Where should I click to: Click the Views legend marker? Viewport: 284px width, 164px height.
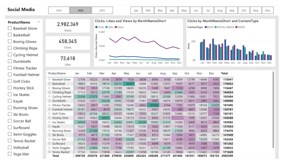point(116,27)
